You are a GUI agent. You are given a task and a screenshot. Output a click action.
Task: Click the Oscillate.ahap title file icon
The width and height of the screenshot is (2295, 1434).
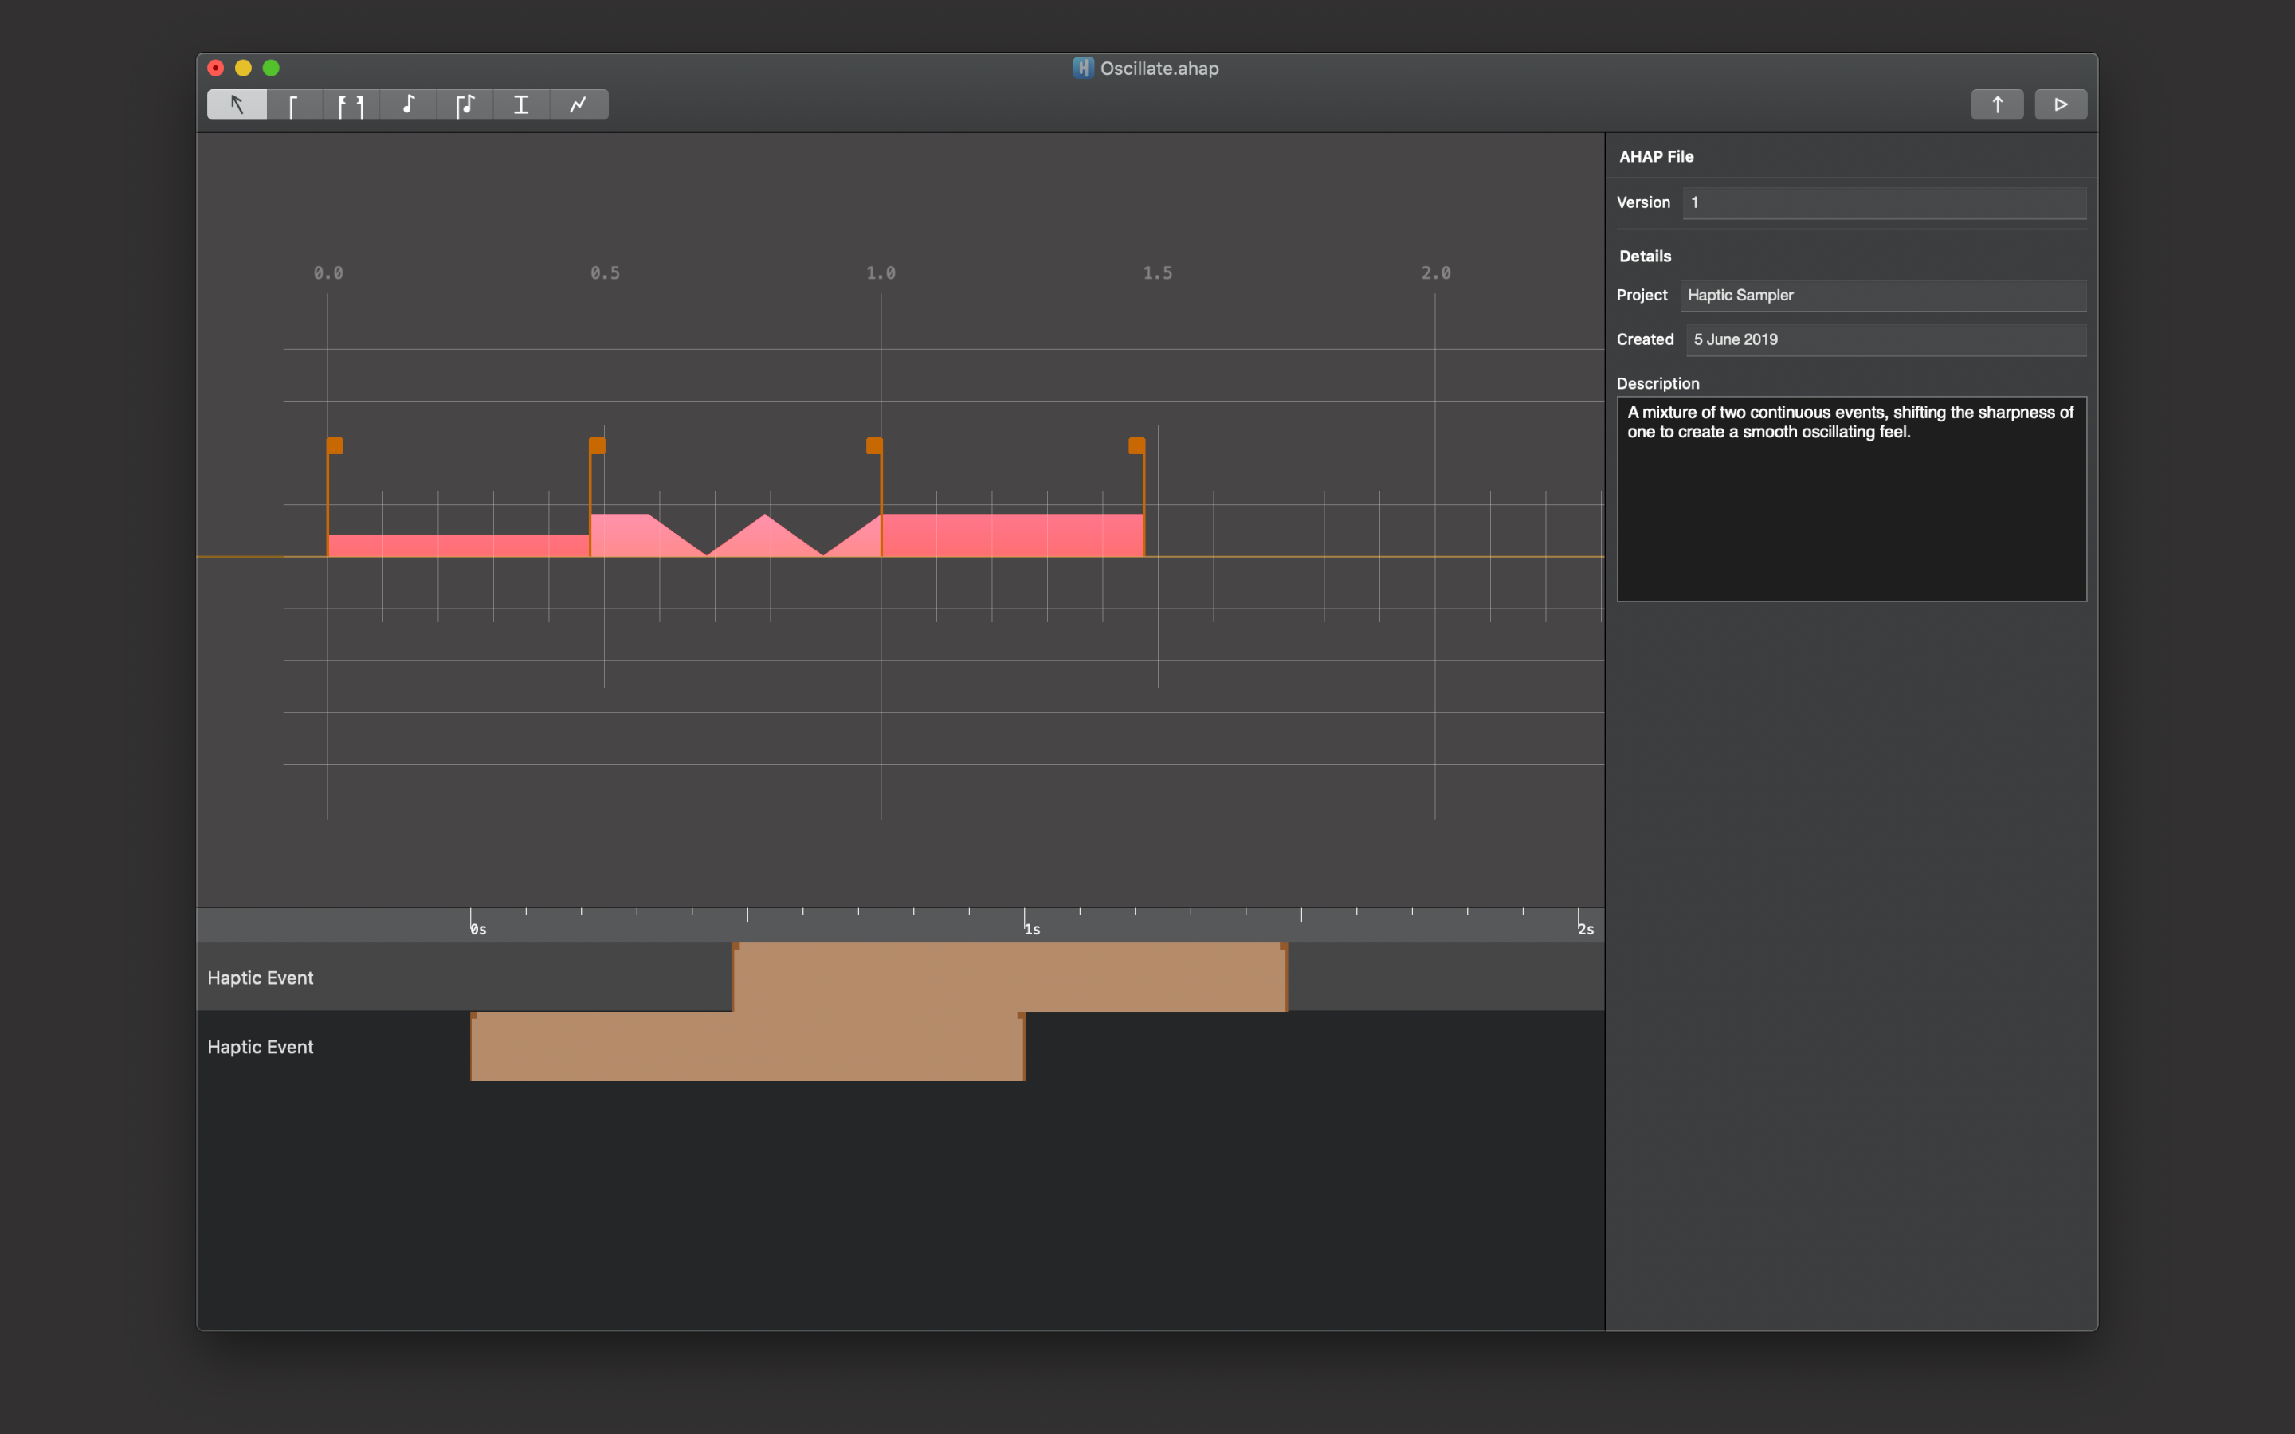click(1082, 69)
